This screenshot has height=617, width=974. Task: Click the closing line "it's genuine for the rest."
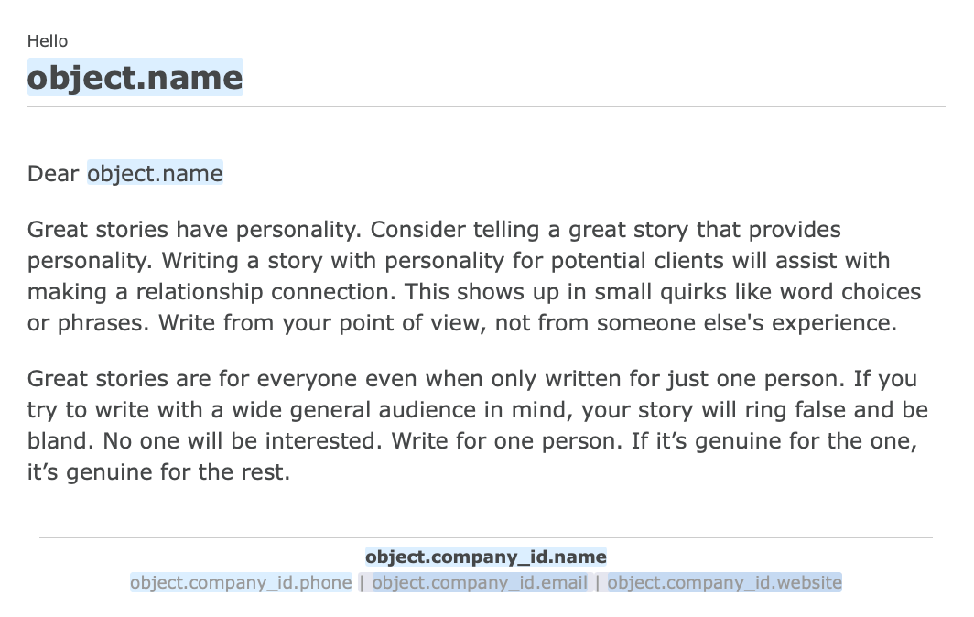point(158,473)
